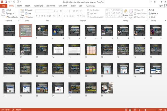This screenshot has width=167, height=111.
Task: Expand the Layout dropdown
Action: tap(29, 10)
